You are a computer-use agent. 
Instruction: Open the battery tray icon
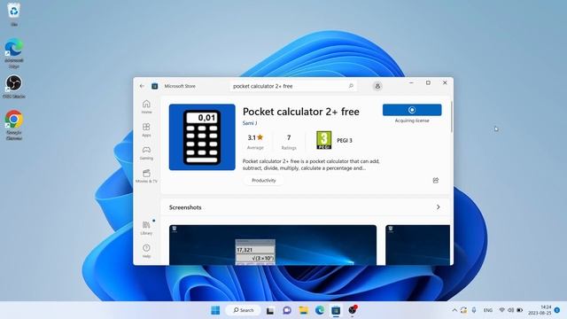[x=520, y=310]
